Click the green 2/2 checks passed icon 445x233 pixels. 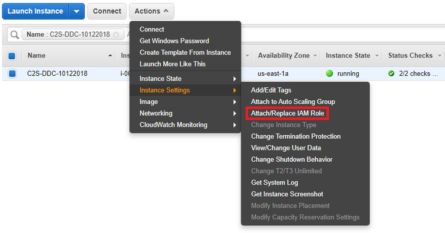point(392,74)
